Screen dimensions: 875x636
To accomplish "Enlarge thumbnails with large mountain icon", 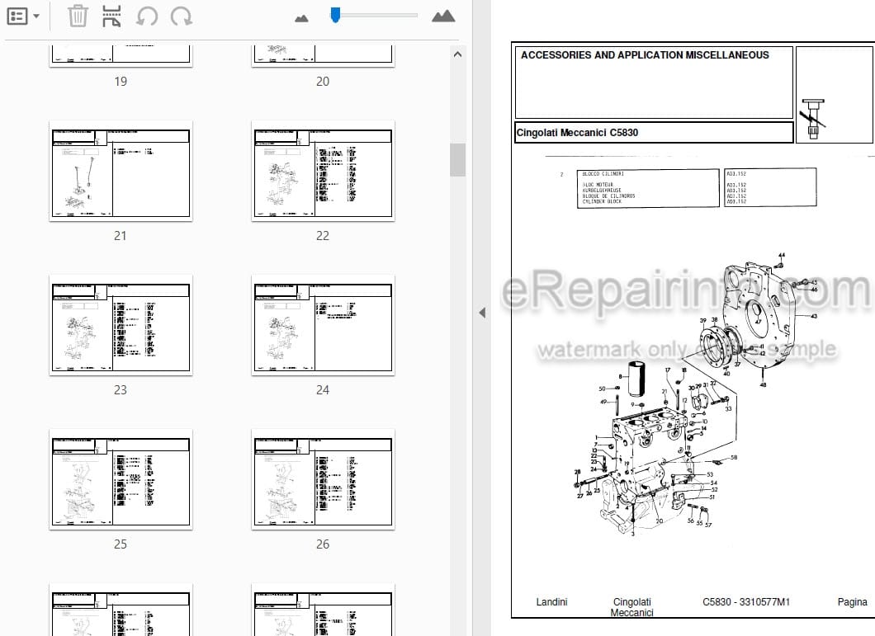I will 443,16.
